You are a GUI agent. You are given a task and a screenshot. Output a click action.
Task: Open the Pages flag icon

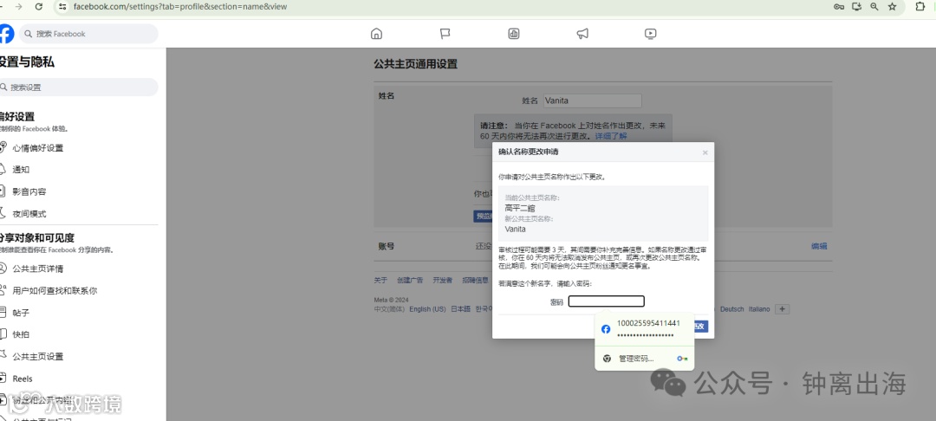(x=445, y=34)
